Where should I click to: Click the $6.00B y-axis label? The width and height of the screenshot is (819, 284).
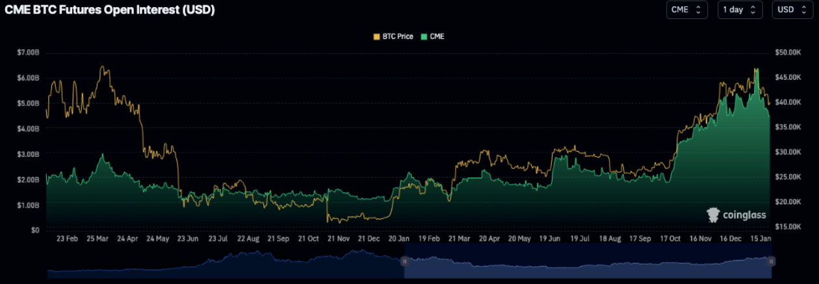27,77
